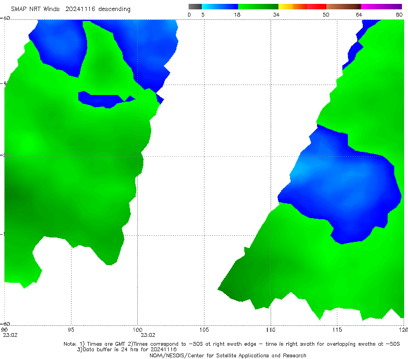The image size is (408, 359).
Task: Click the swath time '23:02' beneath longitude 100
Action: tap(148, 335)
